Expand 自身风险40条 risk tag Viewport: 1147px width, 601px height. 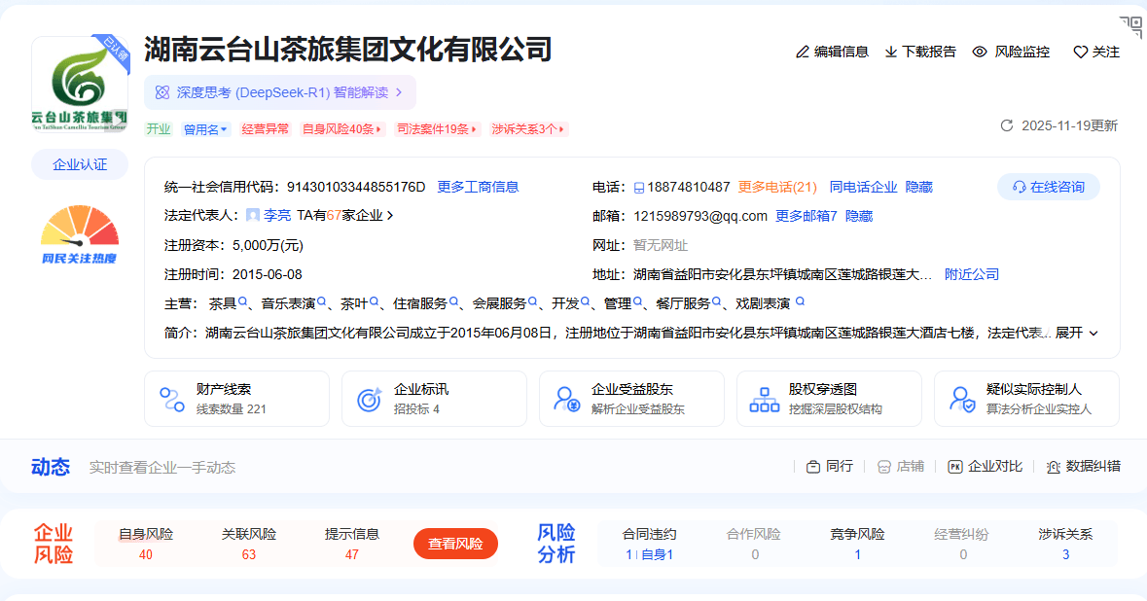342,129
